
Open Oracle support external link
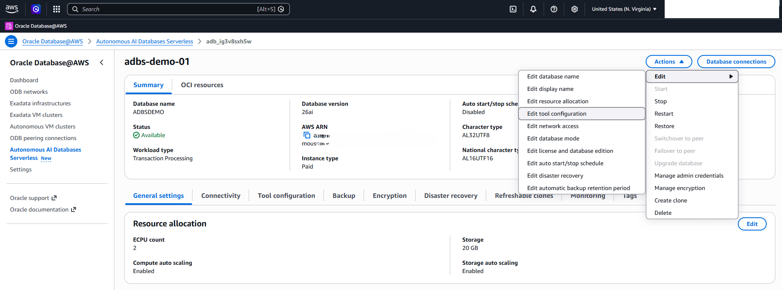point(33,198)
